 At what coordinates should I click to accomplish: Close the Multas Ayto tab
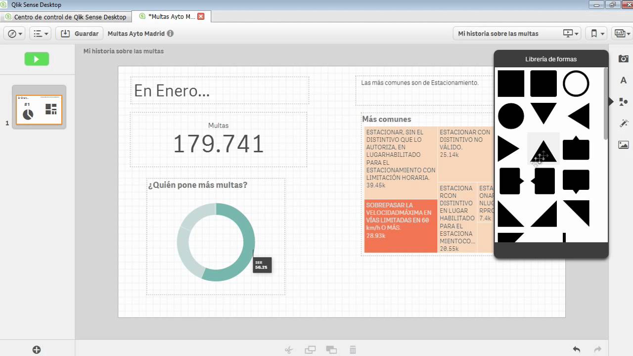point(201,16)
